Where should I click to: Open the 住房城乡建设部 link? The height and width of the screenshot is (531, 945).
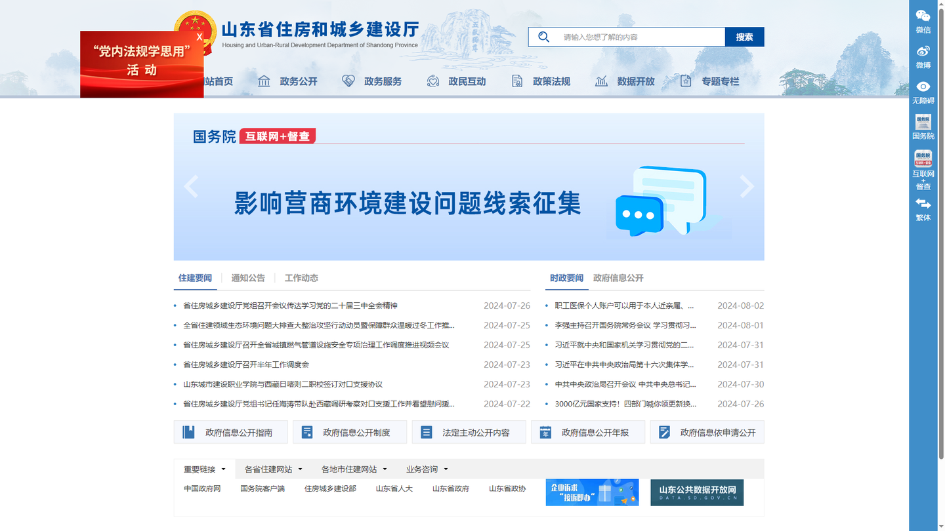[330, 488]
